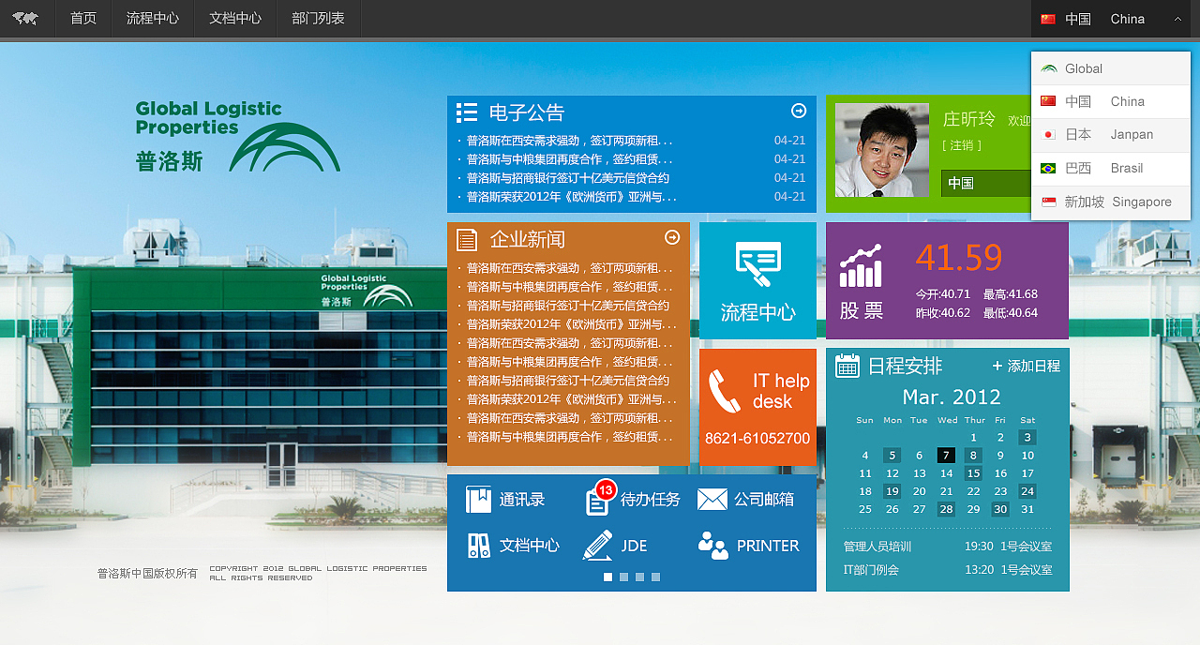Click 添加日程 to add schedule

pyautogui.click(x=1026, y=366)
